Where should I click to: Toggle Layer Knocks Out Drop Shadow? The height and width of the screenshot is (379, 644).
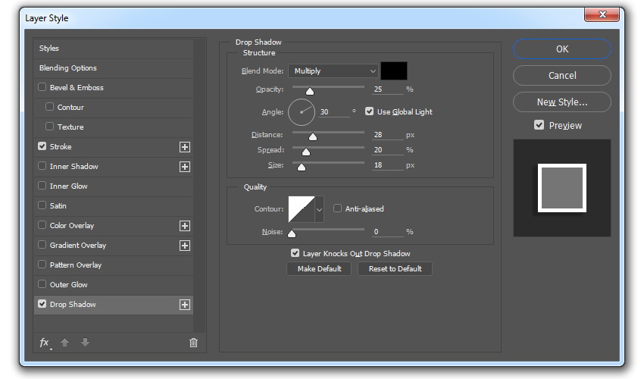pyautogui.click(x=295, y=253)
